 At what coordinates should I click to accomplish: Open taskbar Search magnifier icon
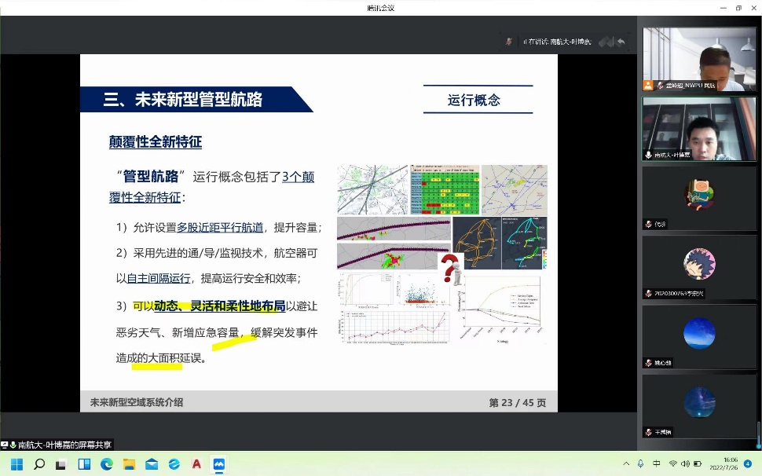(39, 464)
